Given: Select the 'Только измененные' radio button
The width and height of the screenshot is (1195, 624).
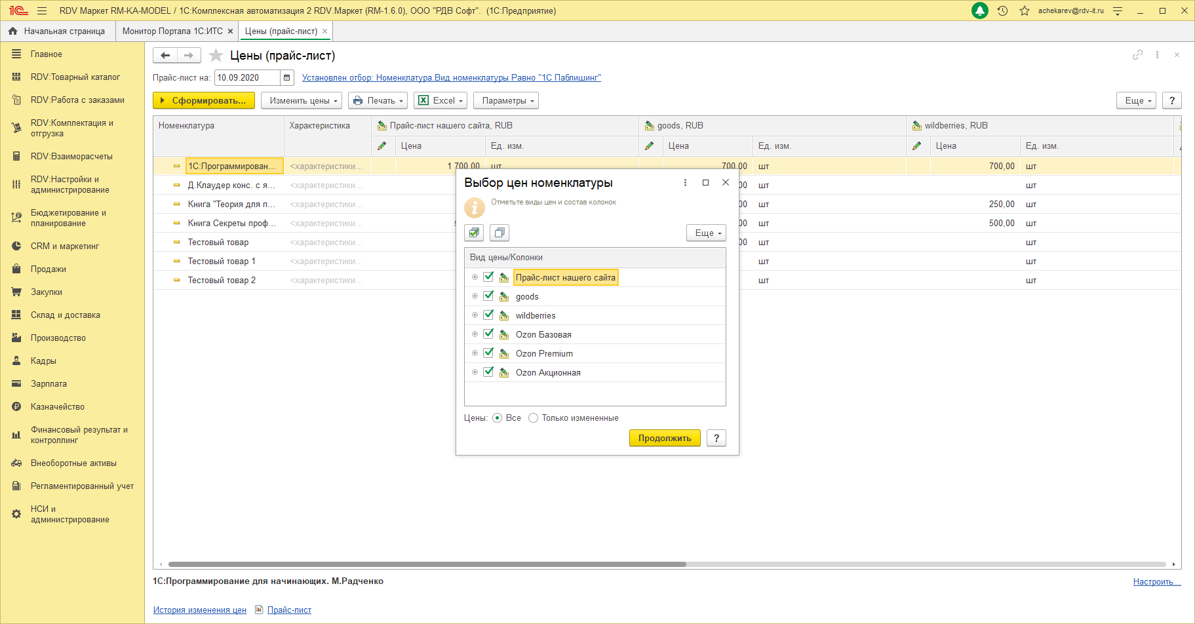Looking at the screenshot, I should click(533, 418).
